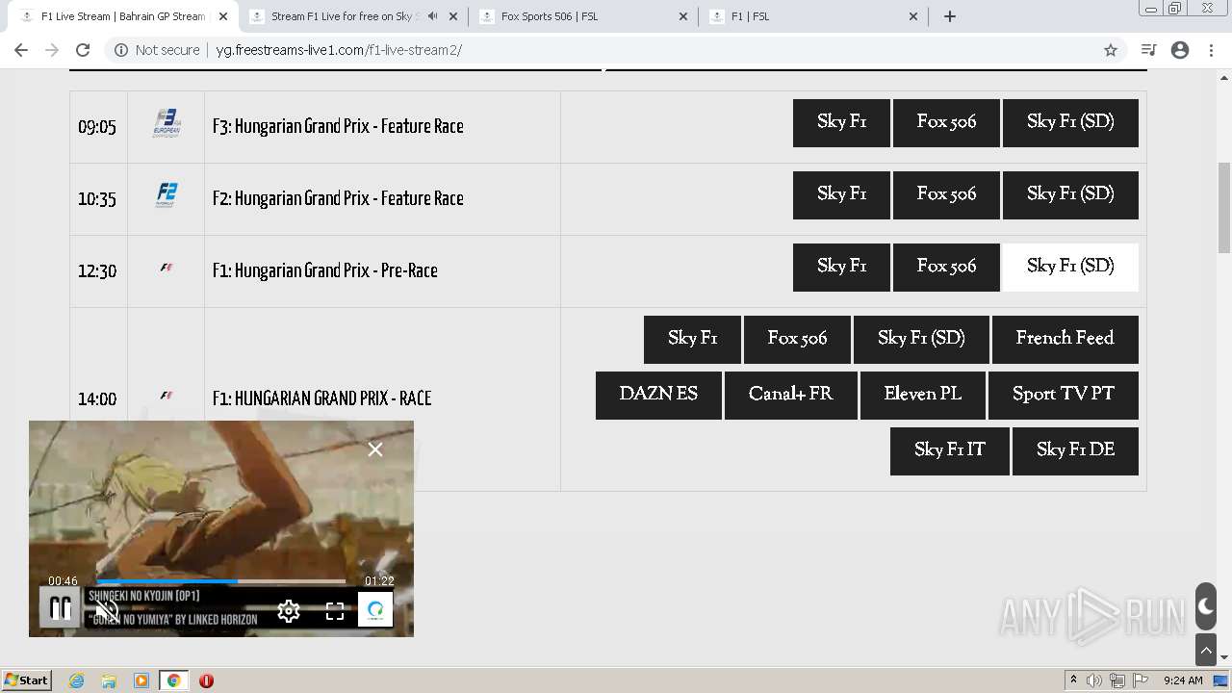Open the French Feed stream
1232x693 pixels.
1065,339
